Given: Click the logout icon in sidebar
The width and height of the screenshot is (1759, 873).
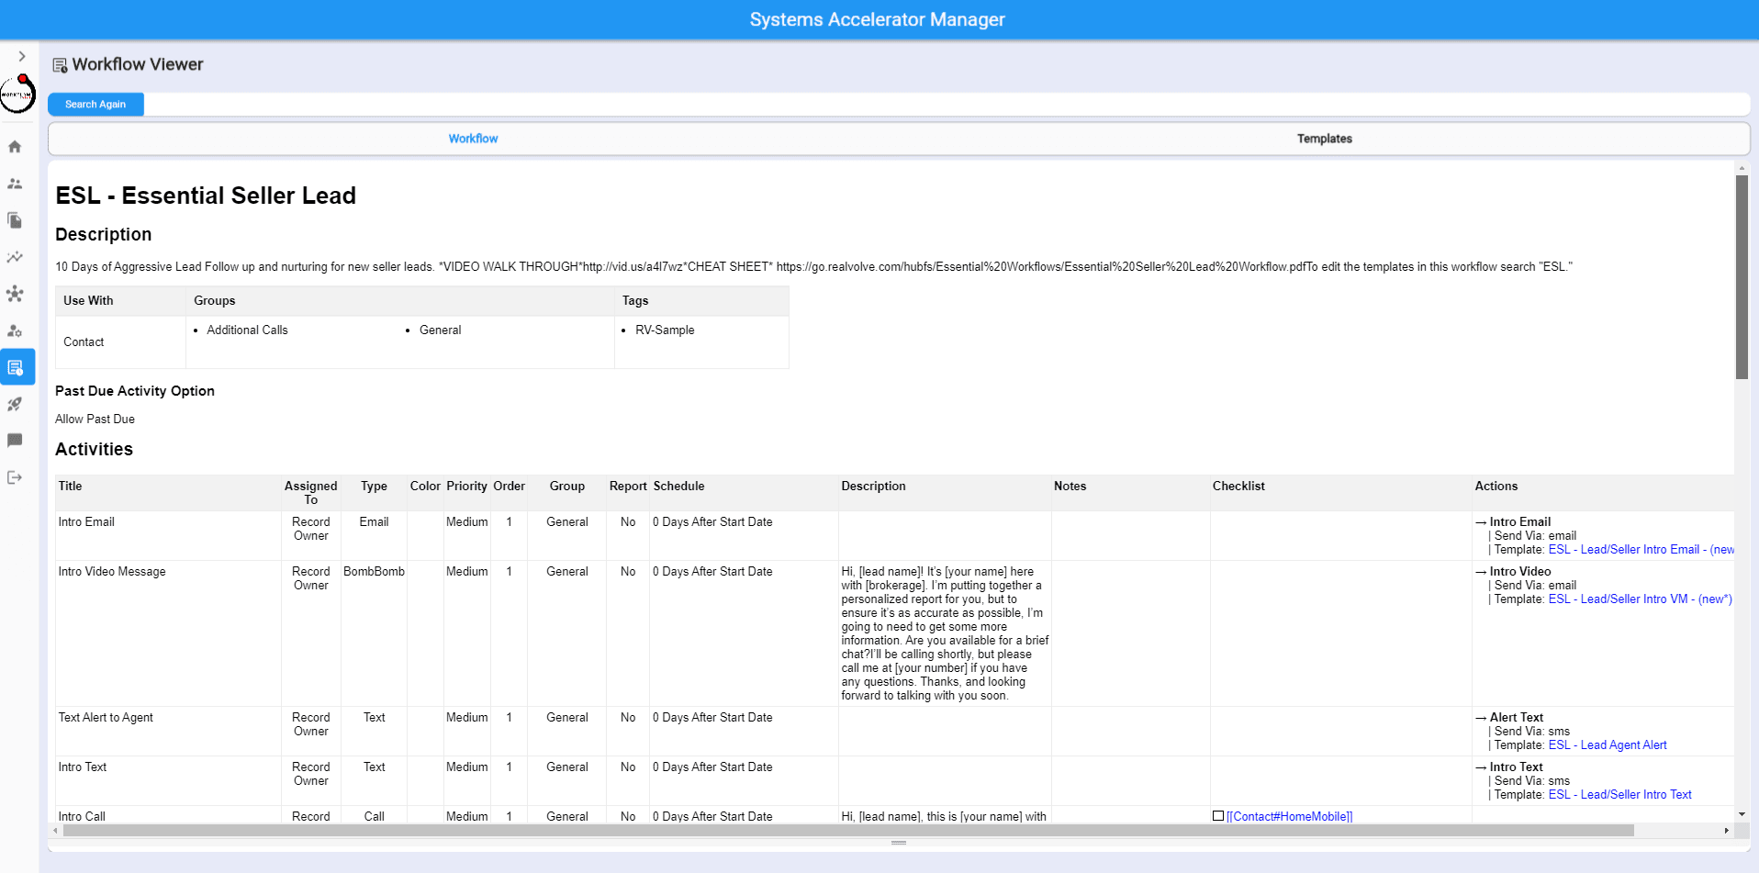Looking at the screenshot, I should coord(15,477).
